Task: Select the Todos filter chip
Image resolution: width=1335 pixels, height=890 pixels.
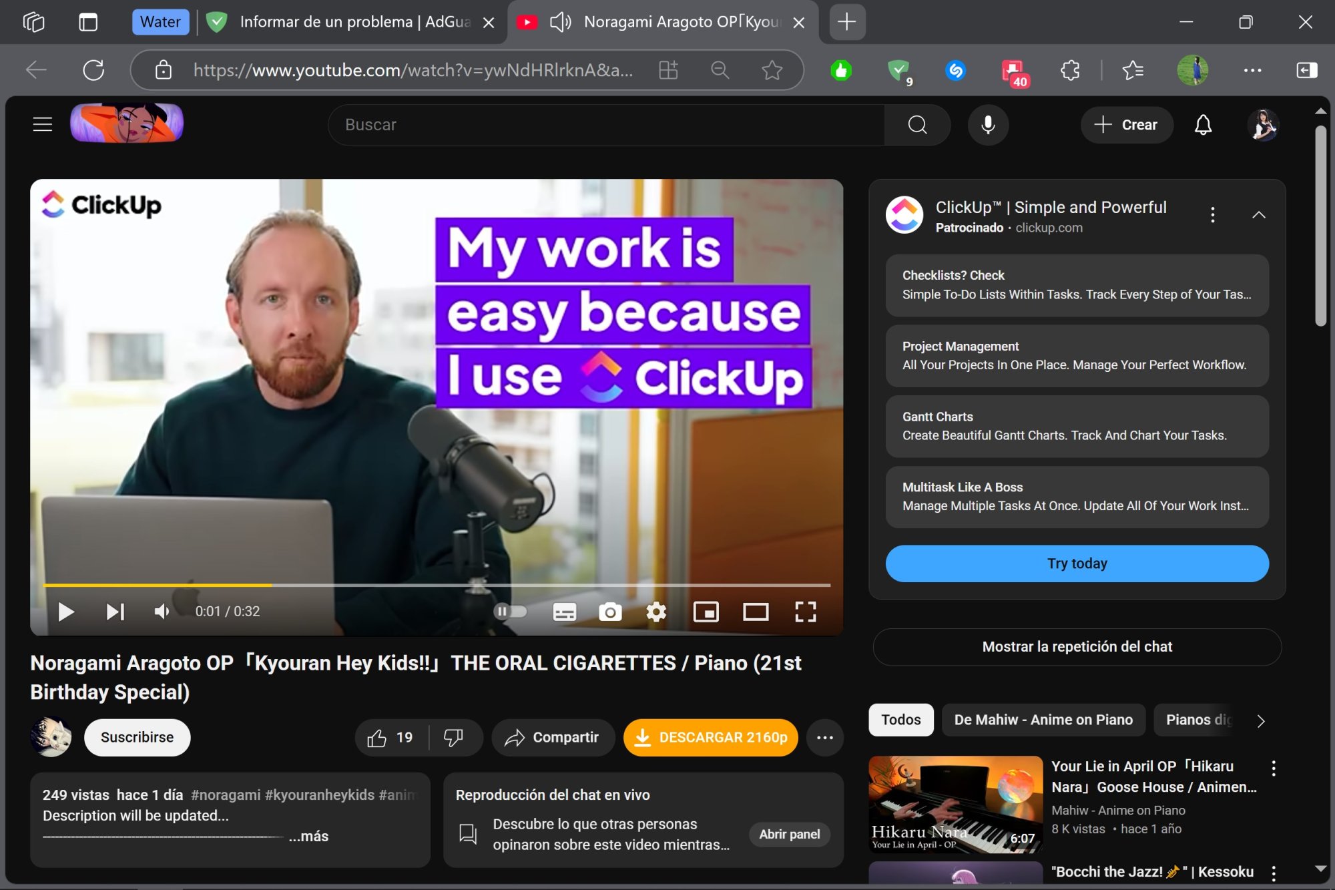Action: 900,720
